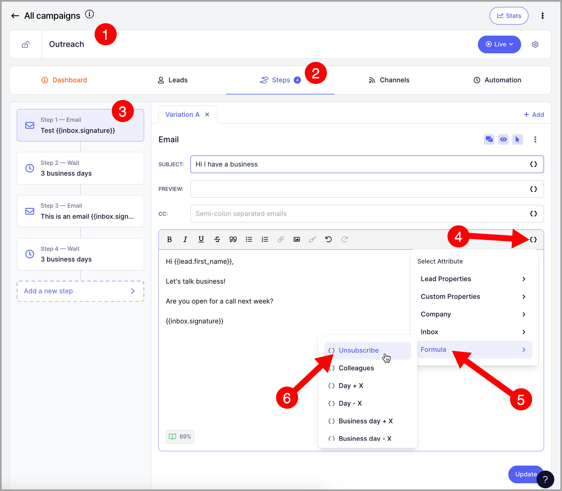The image size is (562, 491).
Task: Choose the Day - X formula
Action: pyautogui.click(x=367, y=403)
